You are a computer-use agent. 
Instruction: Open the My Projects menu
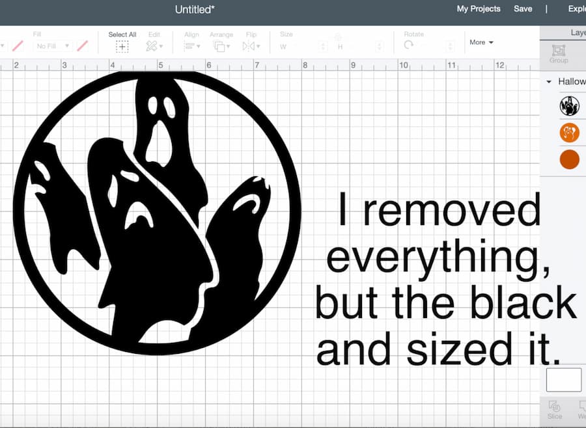coord(478,8)
